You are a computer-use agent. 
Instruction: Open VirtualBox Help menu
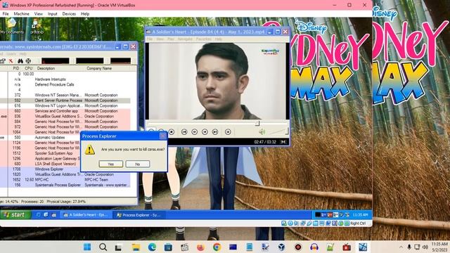pos(85,14)
